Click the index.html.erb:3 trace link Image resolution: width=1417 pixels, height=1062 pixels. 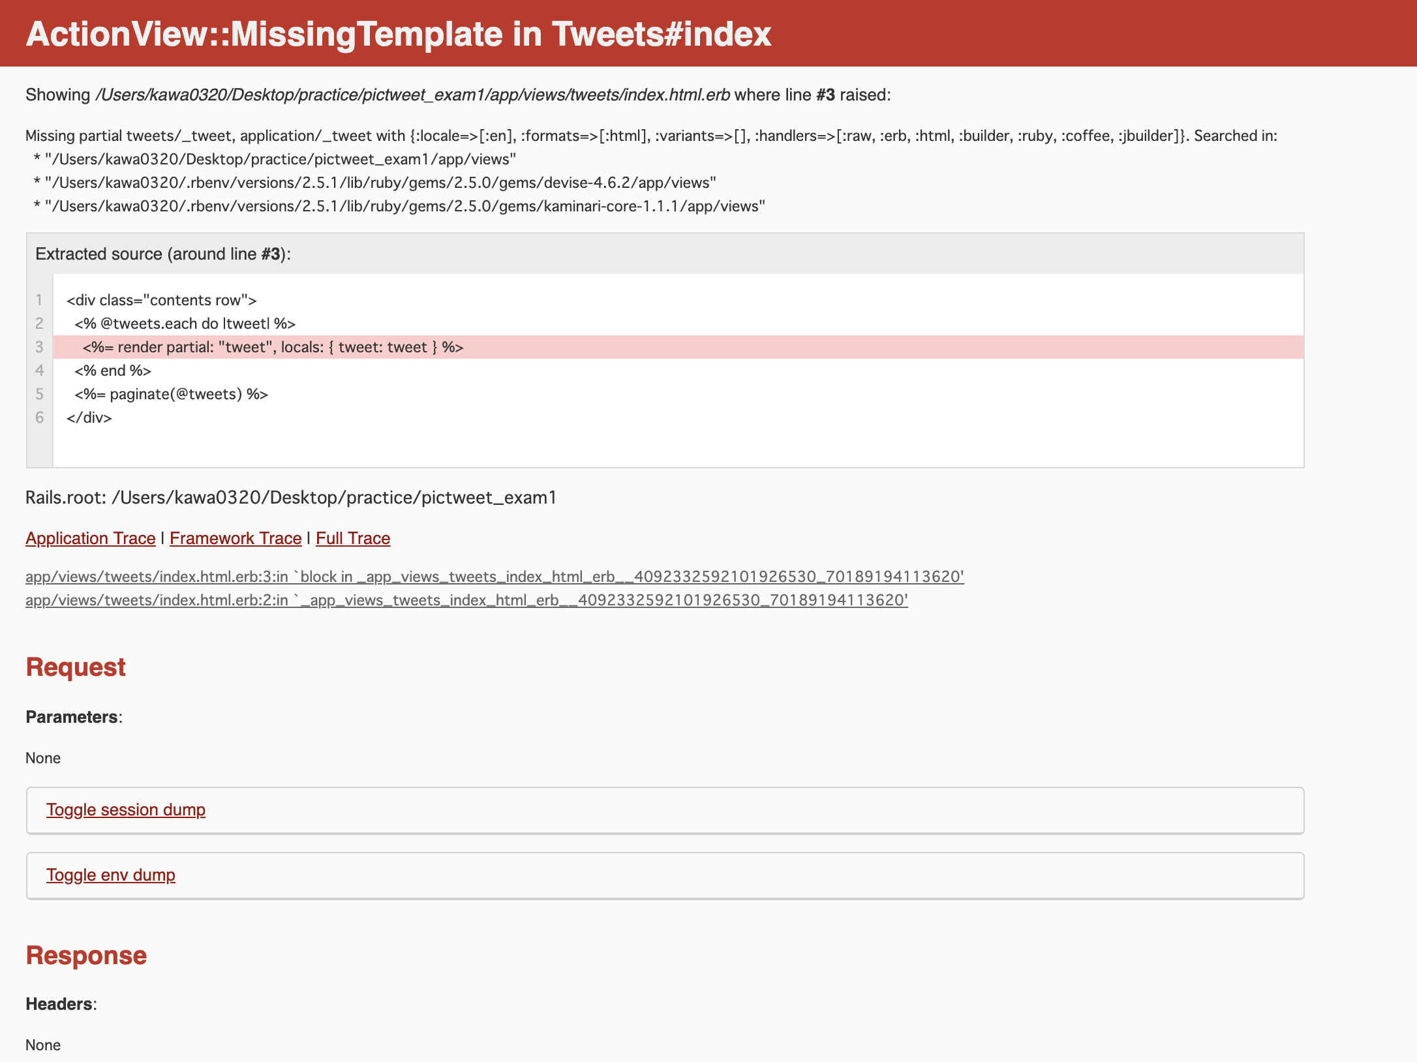pos(494,577)
